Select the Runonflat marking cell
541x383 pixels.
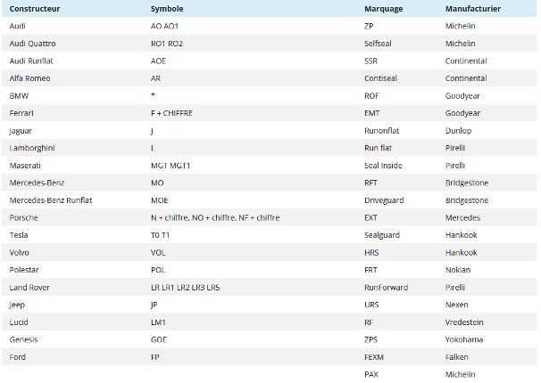pyautogui.click(x=383, y=131)
